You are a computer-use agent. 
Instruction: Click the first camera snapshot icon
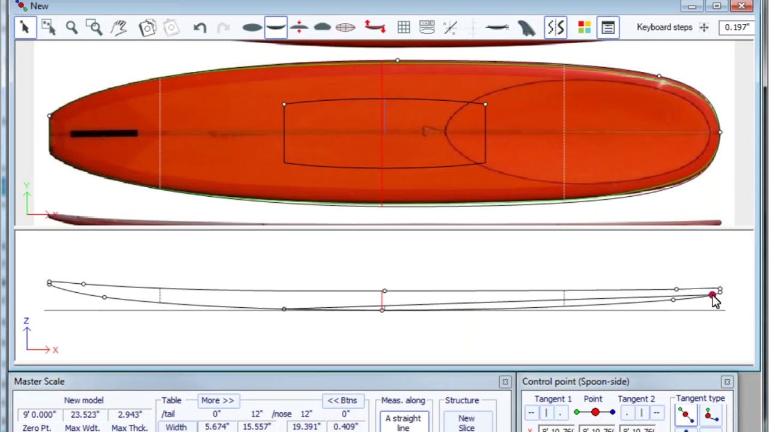148,28
